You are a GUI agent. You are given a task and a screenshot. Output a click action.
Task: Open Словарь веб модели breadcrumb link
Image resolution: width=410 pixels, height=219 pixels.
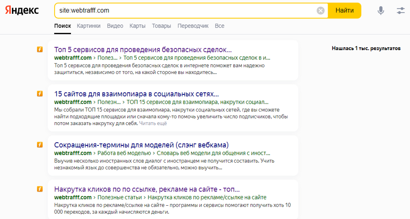tap(213, 153)
